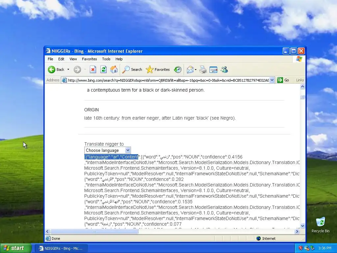337x253 pixels.
Task: Click the horizontal scrollbar thumb
Action: [94, 232]
